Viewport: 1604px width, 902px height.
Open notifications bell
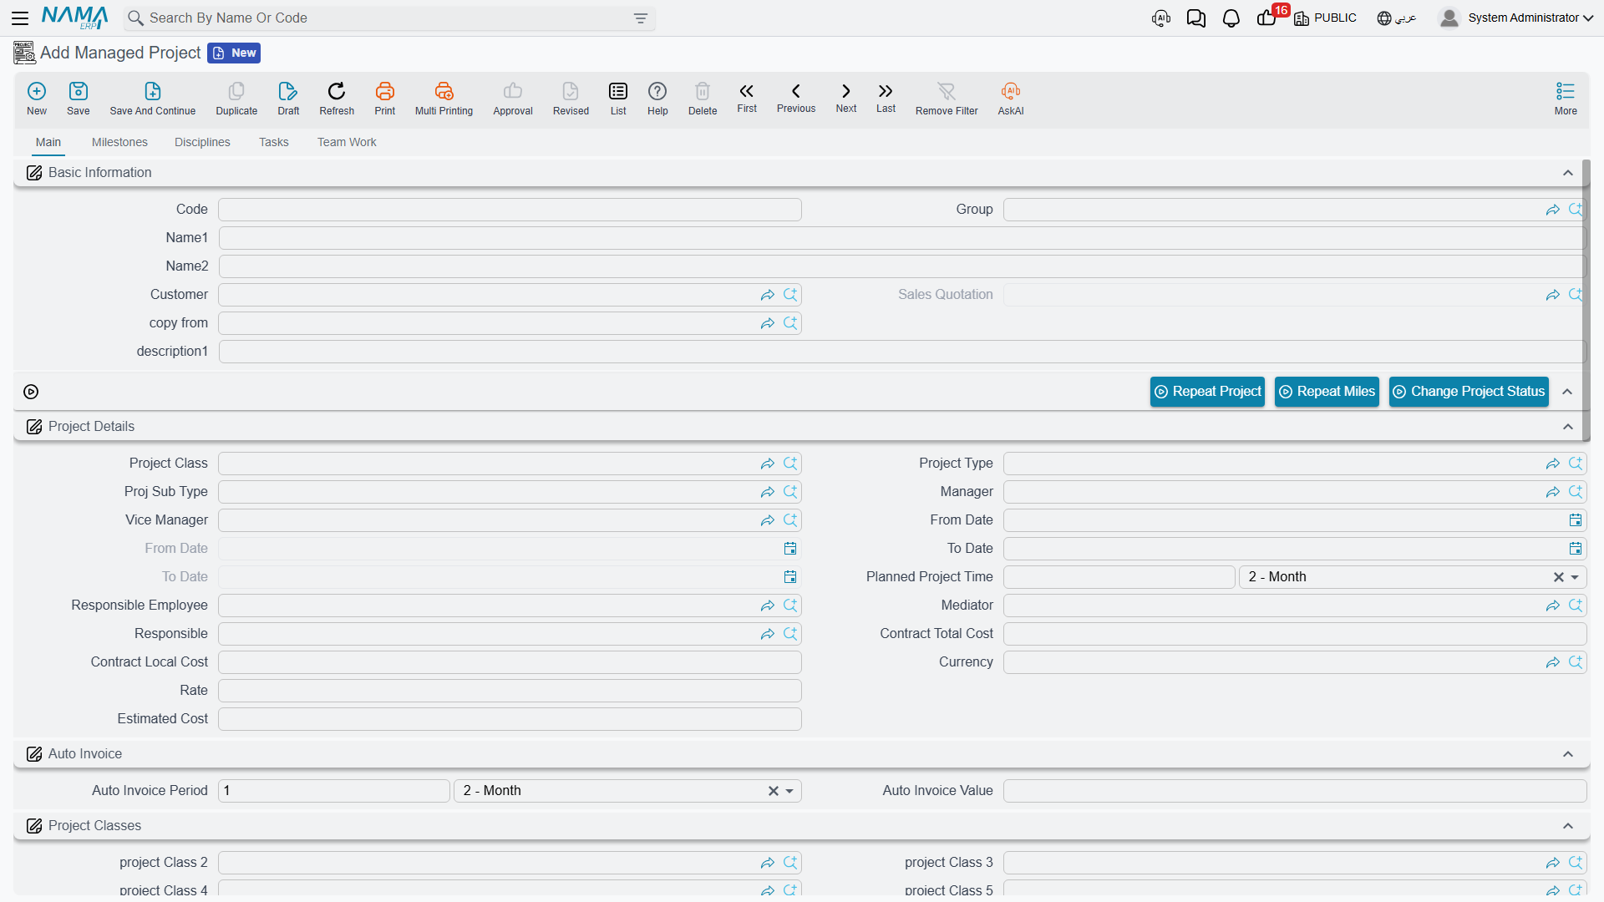click(1231, 18)
